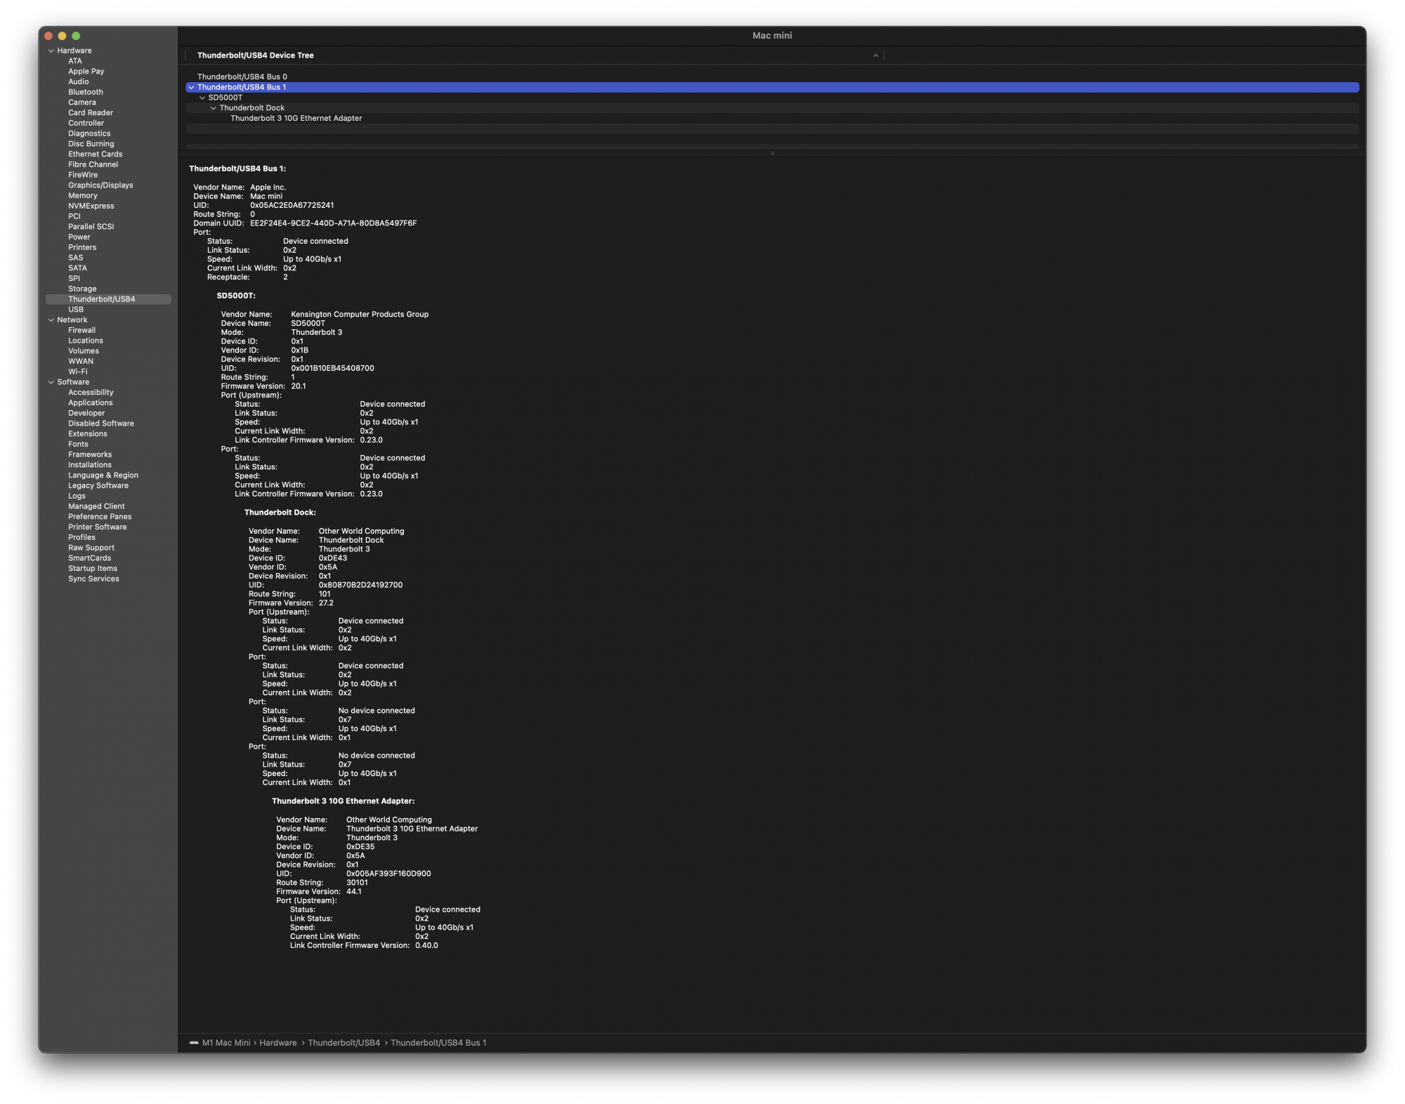Open ATA in the sidebar
The height and width of the screenshot is (1104, 1405).
75,61
